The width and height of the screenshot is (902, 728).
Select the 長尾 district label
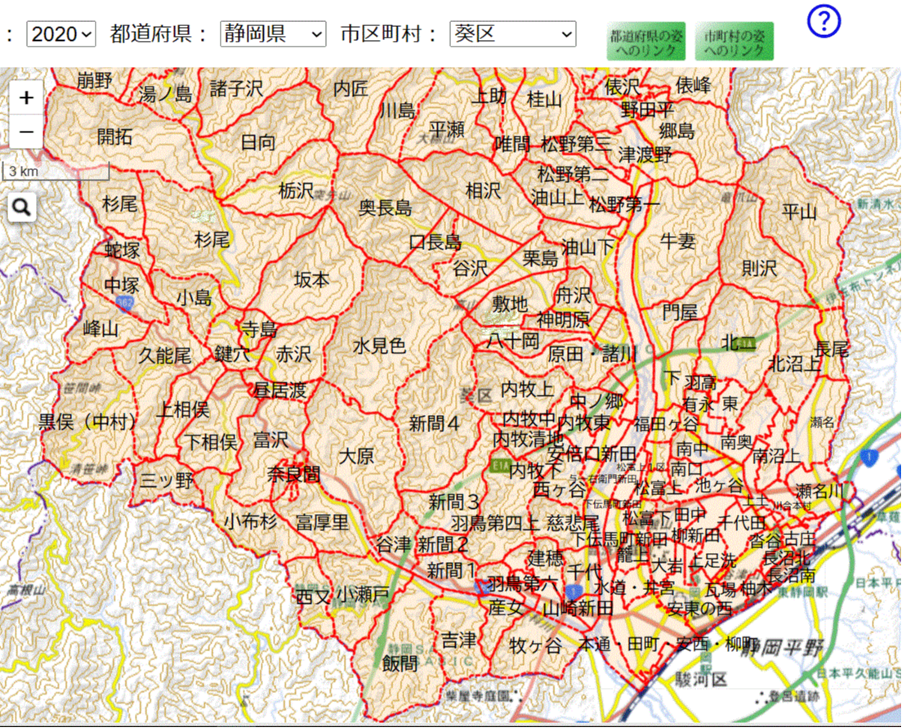832,349
